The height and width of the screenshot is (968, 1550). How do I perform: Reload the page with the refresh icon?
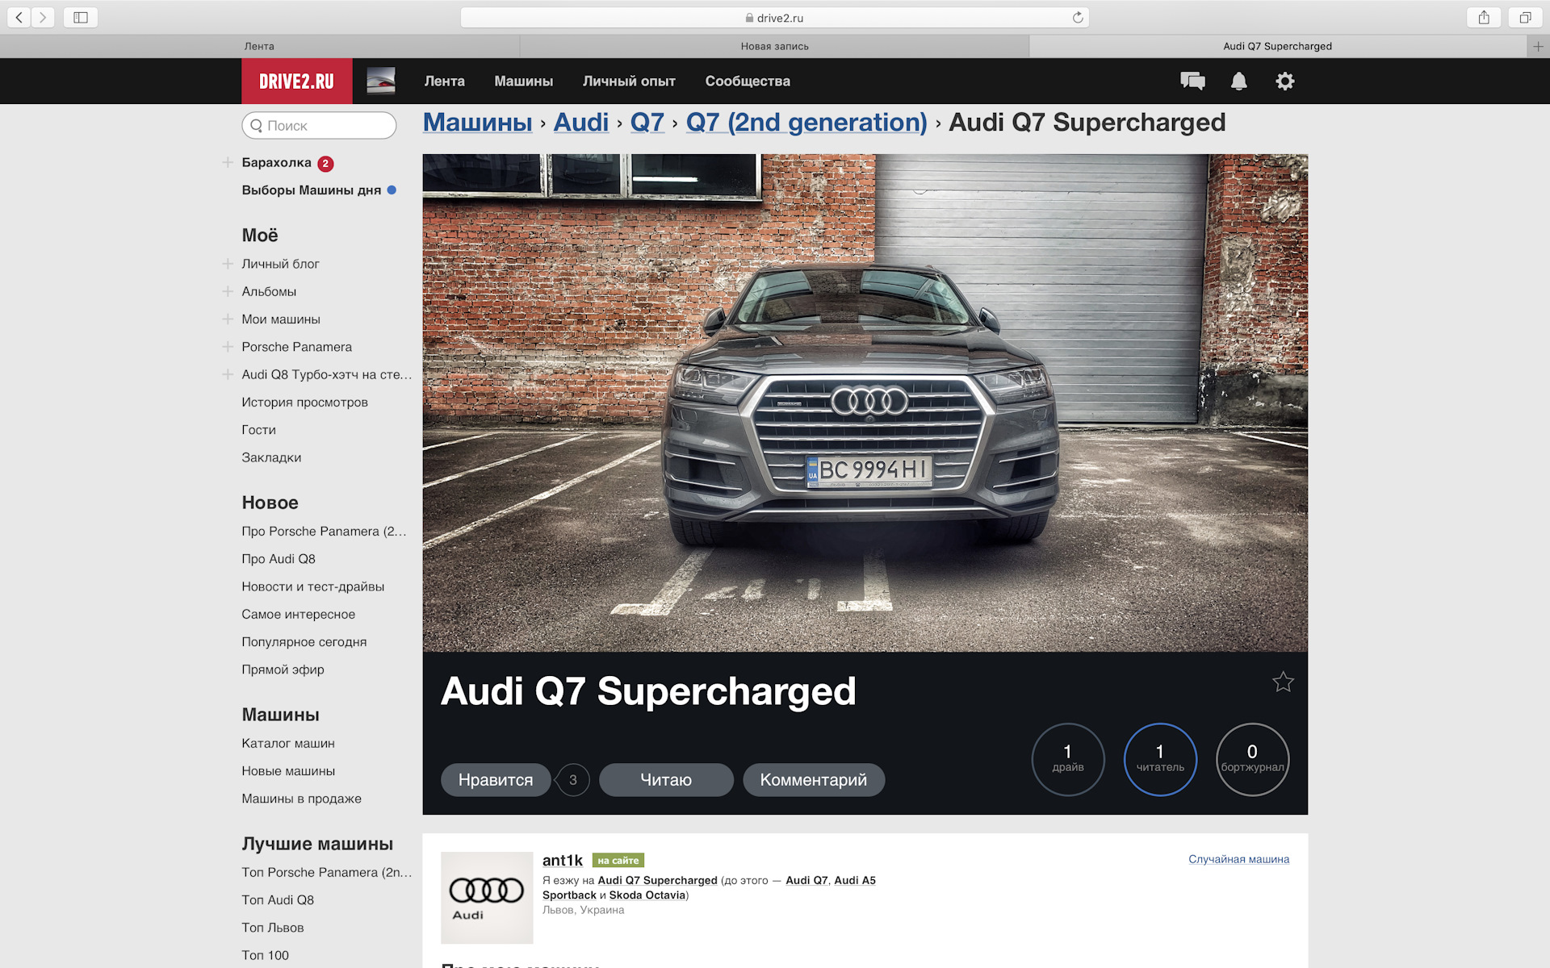pyautogui.click(x=1077, y=18)
